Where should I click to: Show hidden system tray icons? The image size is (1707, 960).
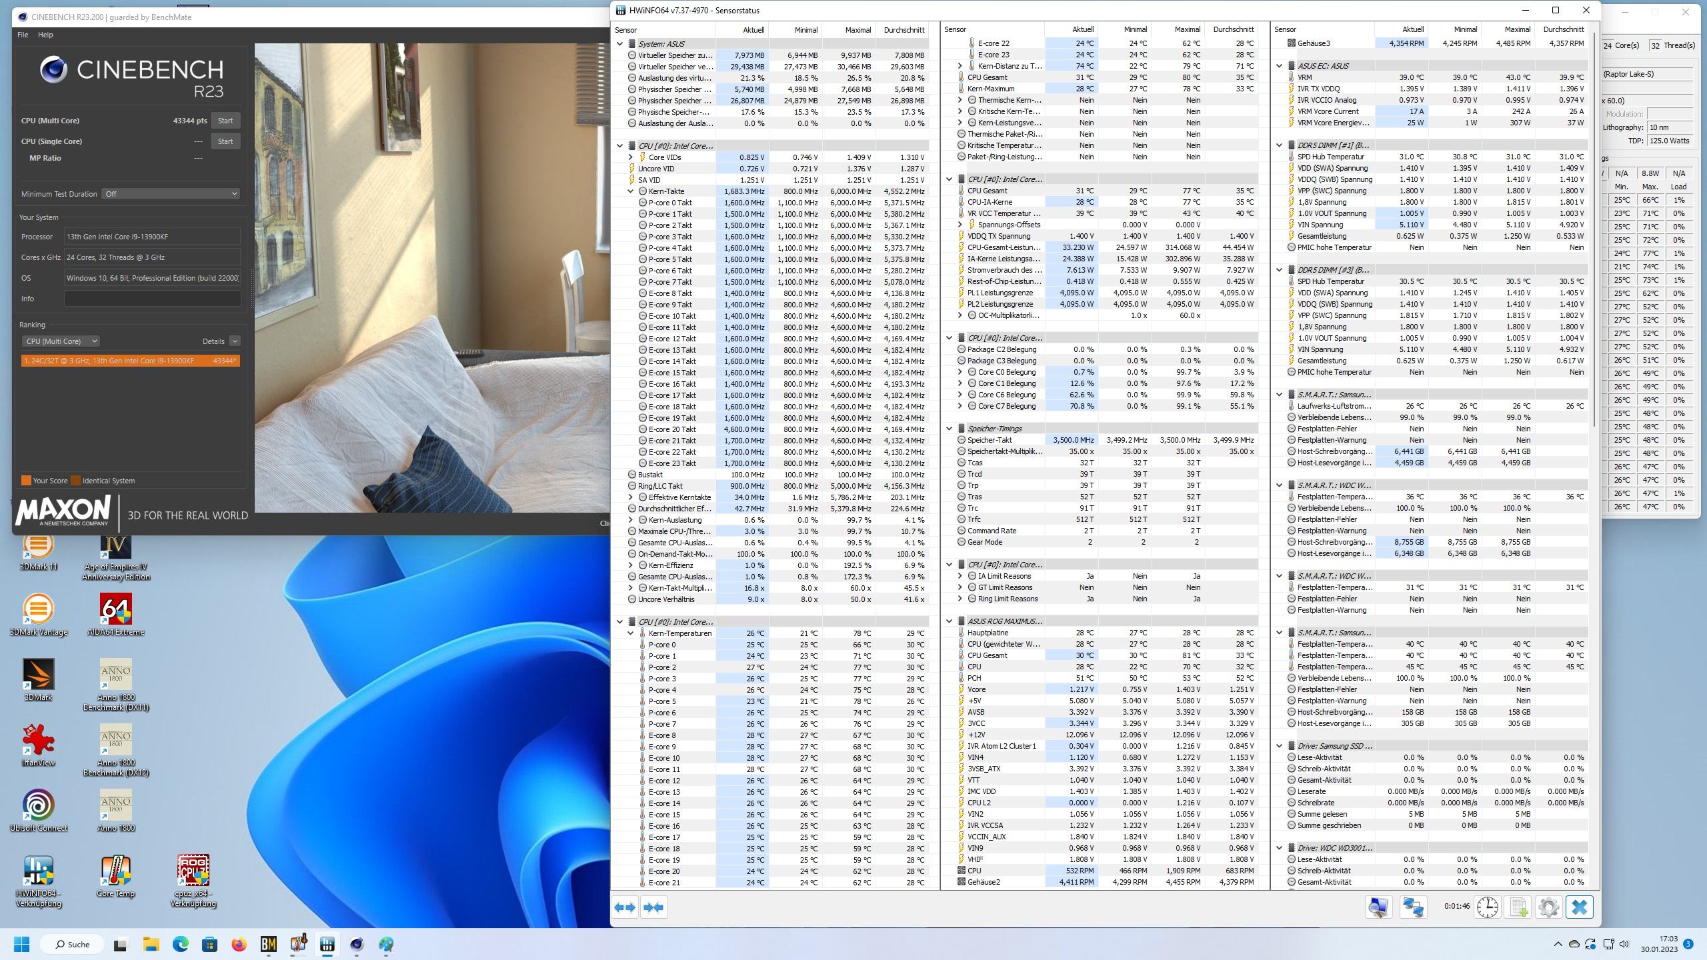[1558, 944]
